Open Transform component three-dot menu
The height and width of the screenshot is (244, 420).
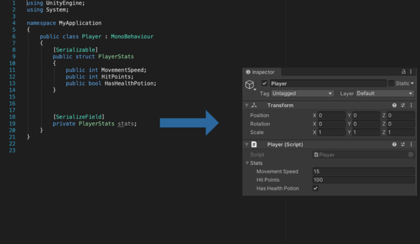[411, 106]
